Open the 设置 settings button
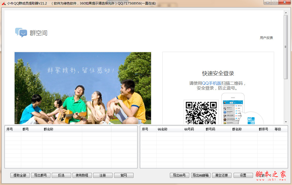 coord(243,175)
